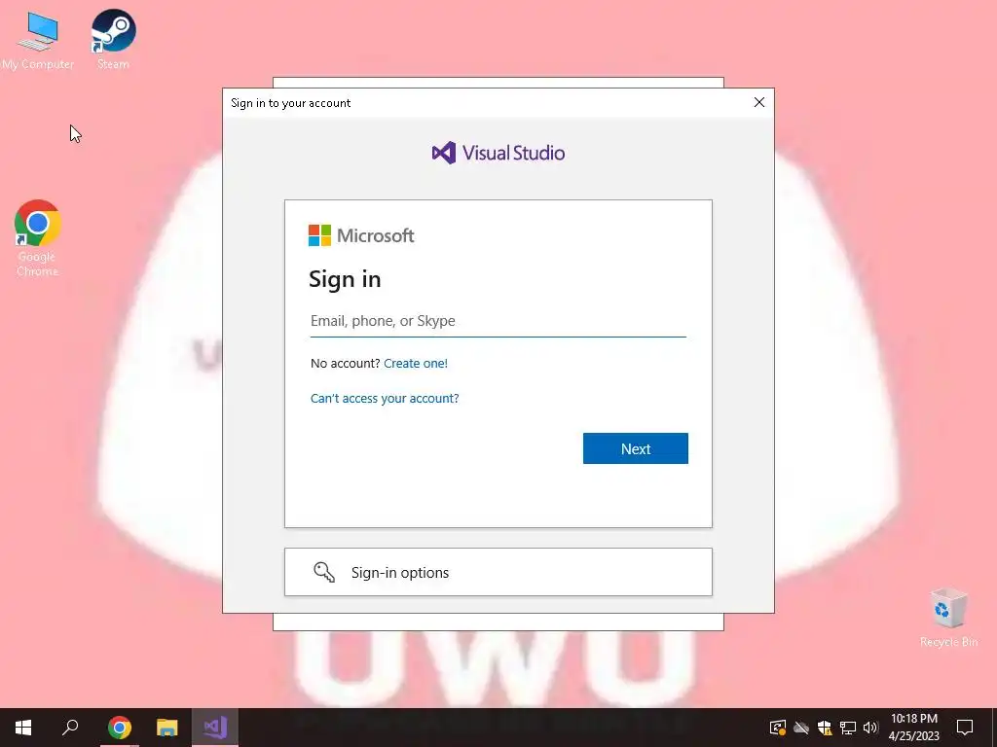
Task: Open the OneDrive cloud tray icon
Action: [801, 728]
